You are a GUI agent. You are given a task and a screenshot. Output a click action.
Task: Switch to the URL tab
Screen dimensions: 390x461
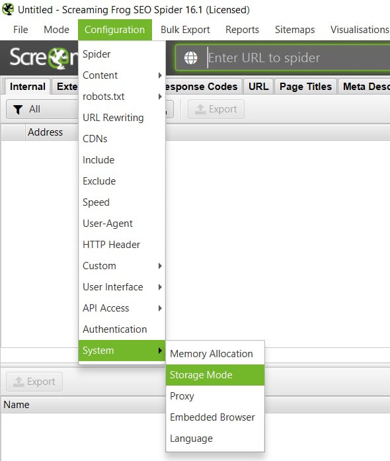tap(258, 87)
